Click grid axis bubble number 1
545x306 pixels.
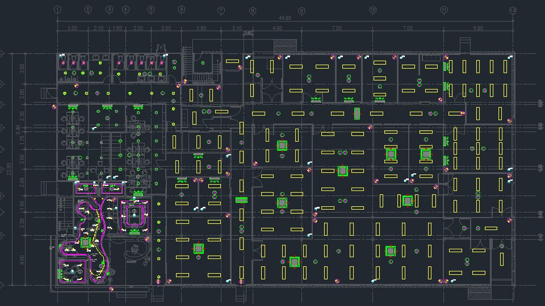(x=57, y=10)
